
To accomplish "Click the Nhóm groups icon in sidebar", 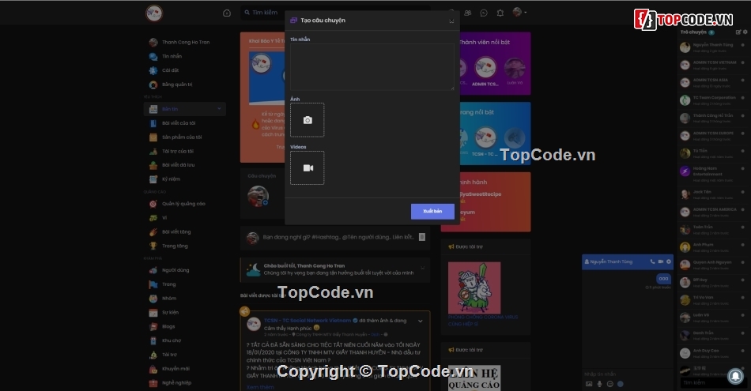I will [x=153, y=299].
